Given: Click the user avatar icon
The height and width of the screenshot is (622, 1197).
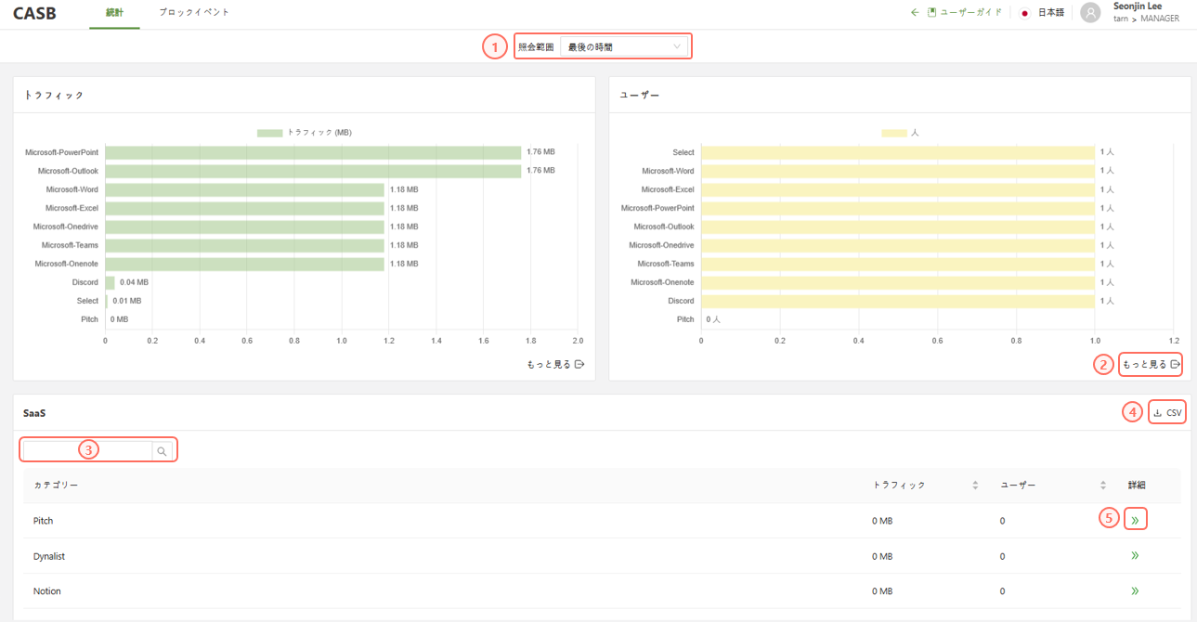Looking at the screenshot, I should 1090,12.
